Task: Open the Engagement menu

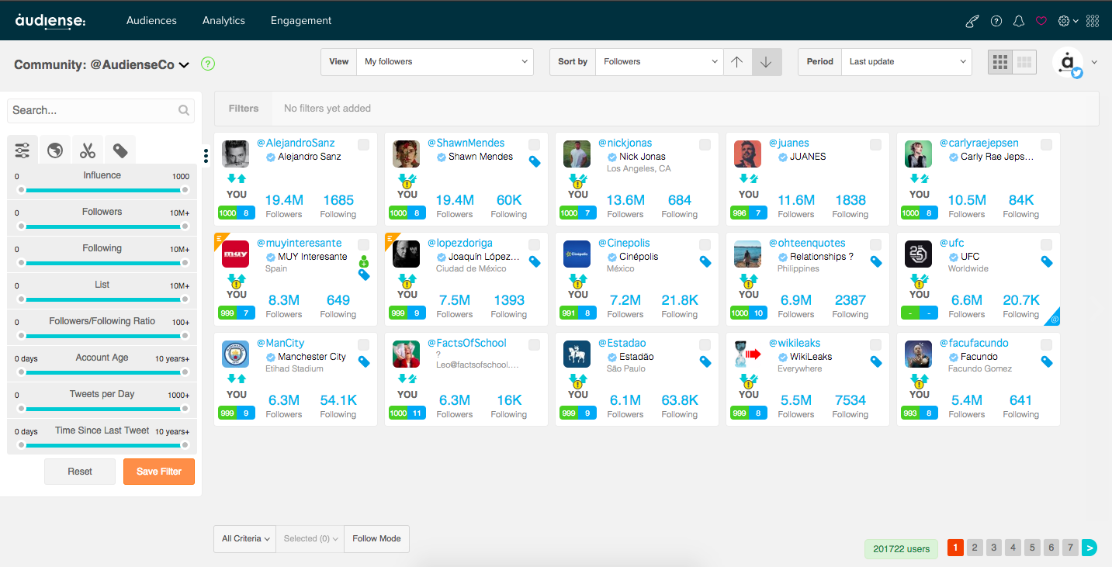Action: click(x=301, y=21)
